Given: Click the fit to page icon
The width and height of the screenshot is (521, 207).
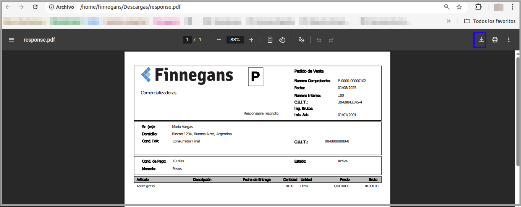Looking at the screenshot, I should point(270,40).
